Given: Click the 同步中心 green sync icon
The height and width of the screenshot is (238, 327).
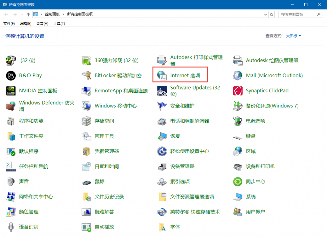Looking at the screenshot, I should 238,182.
